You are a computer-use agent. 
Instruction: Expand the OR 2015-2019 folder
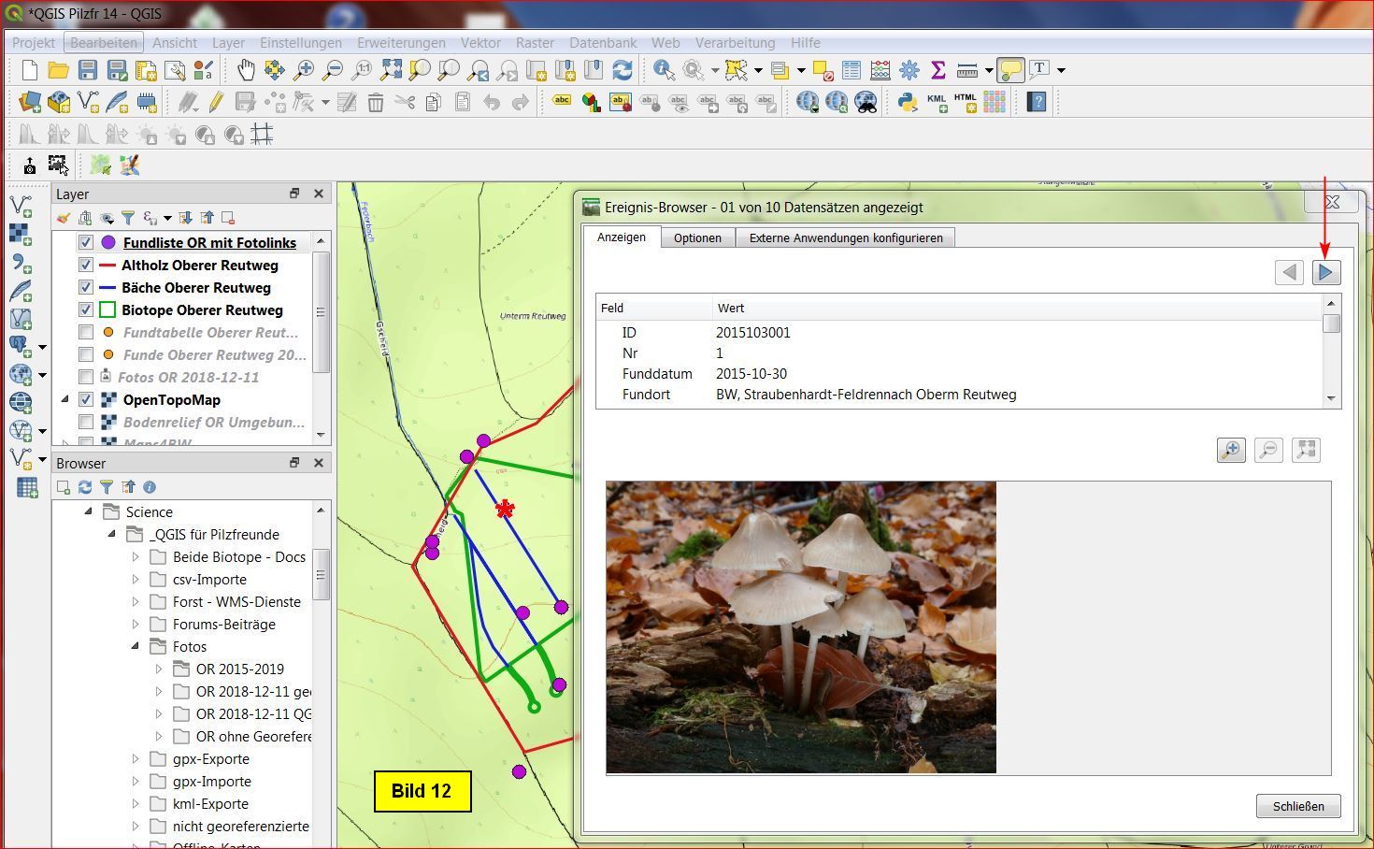(159, 669)
